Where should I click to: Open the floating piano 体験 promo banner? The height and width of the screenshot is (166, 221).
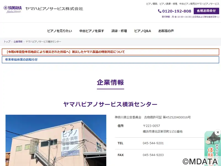click(x=213, y=149)
